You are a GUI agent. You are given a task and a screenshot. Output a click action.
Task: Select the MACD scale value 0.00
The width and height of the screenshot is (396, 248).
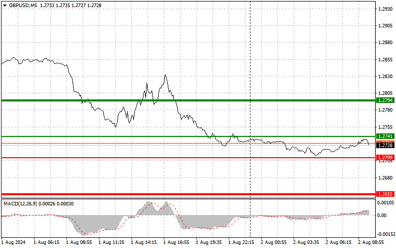[x=382, y=215]
